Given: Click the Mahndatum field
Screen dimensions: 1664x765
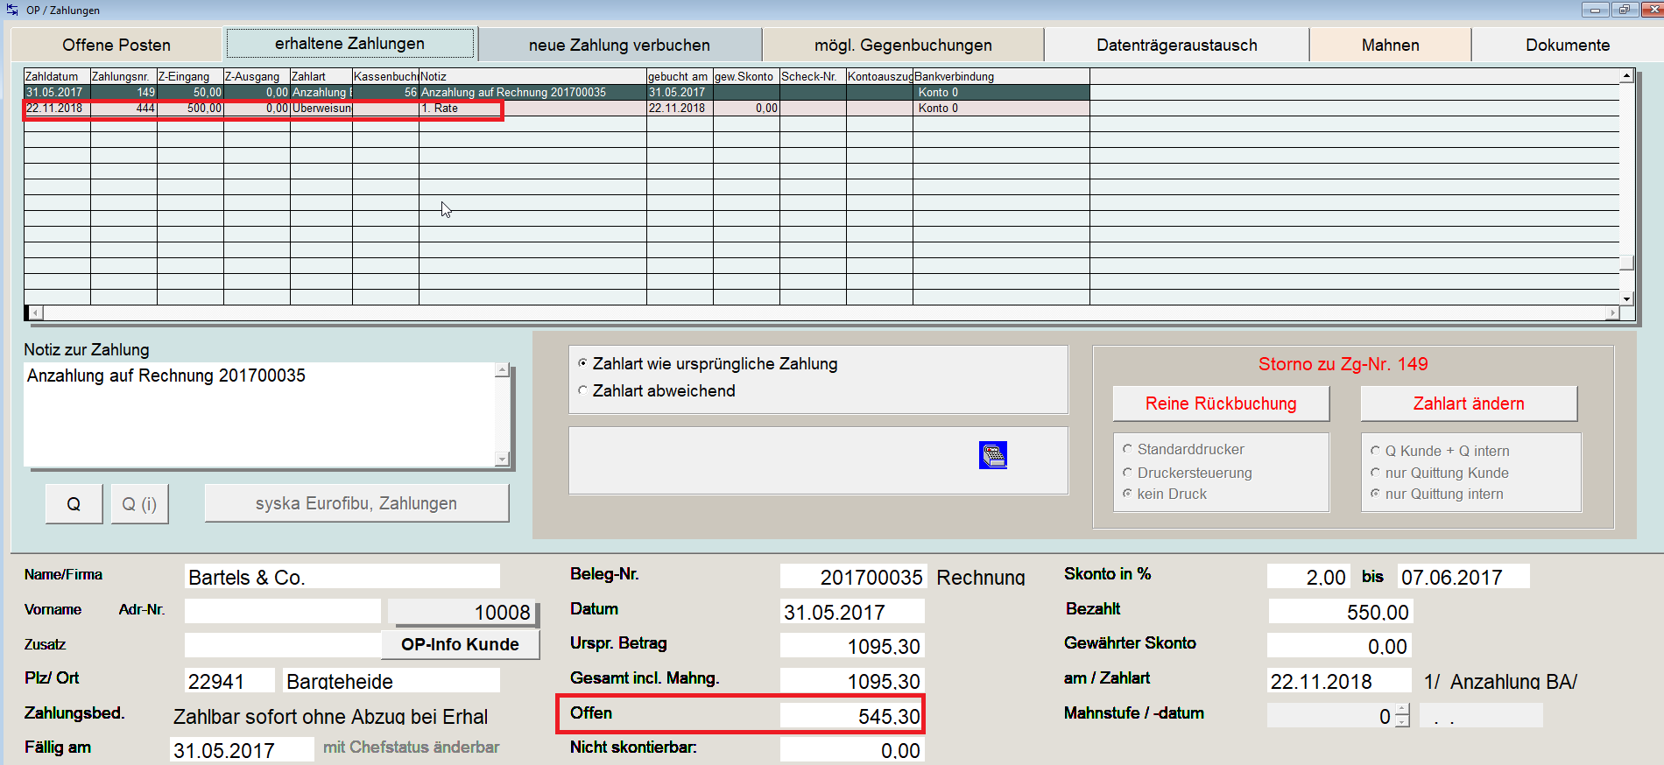Looking at the screenshot, I should click(1481, 715).
